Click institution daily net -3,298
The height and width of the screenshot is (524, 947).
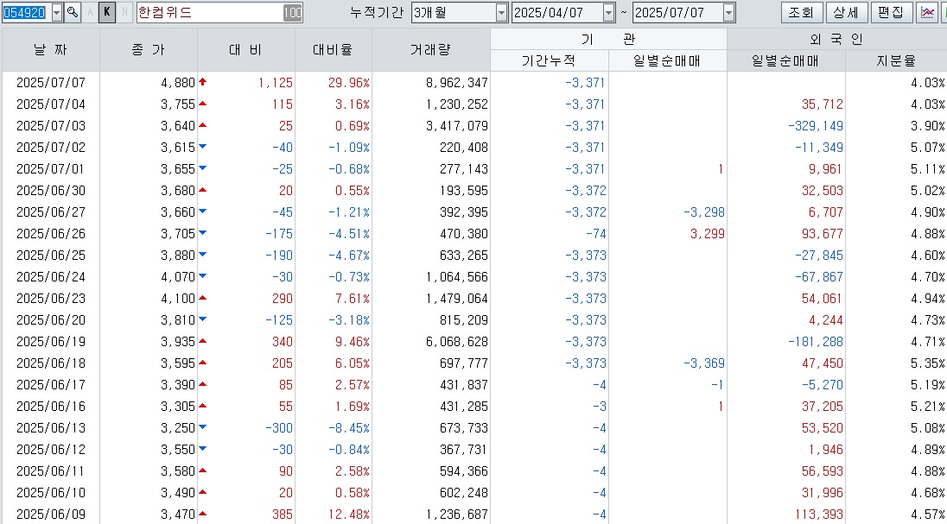pos(704,212)
